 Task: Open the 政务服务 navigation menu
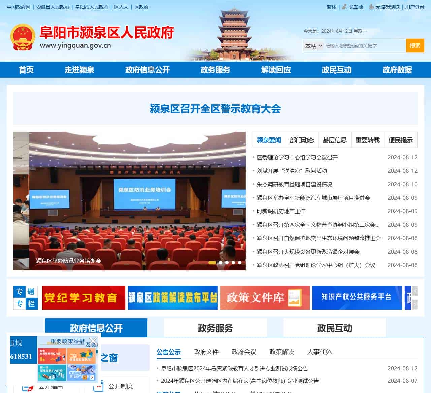215,70
